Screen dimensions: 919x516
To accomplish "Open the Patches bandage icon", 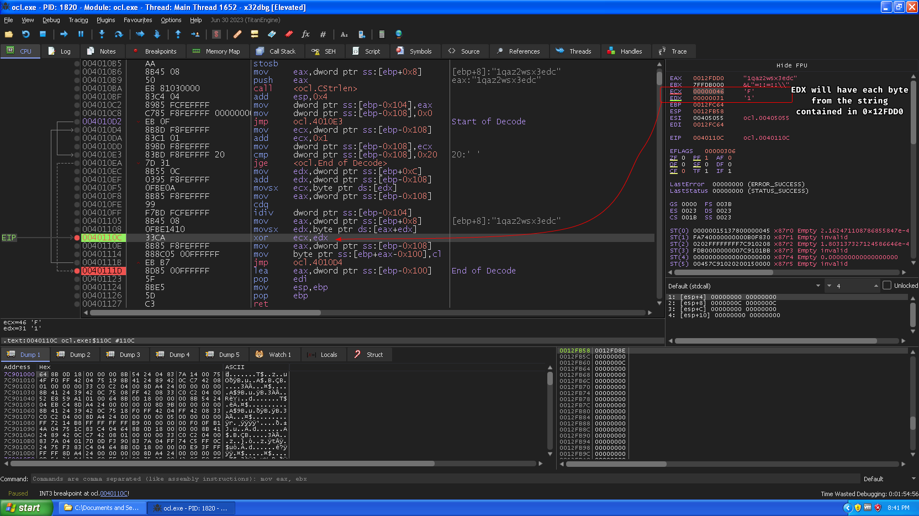I will [237, 34].
